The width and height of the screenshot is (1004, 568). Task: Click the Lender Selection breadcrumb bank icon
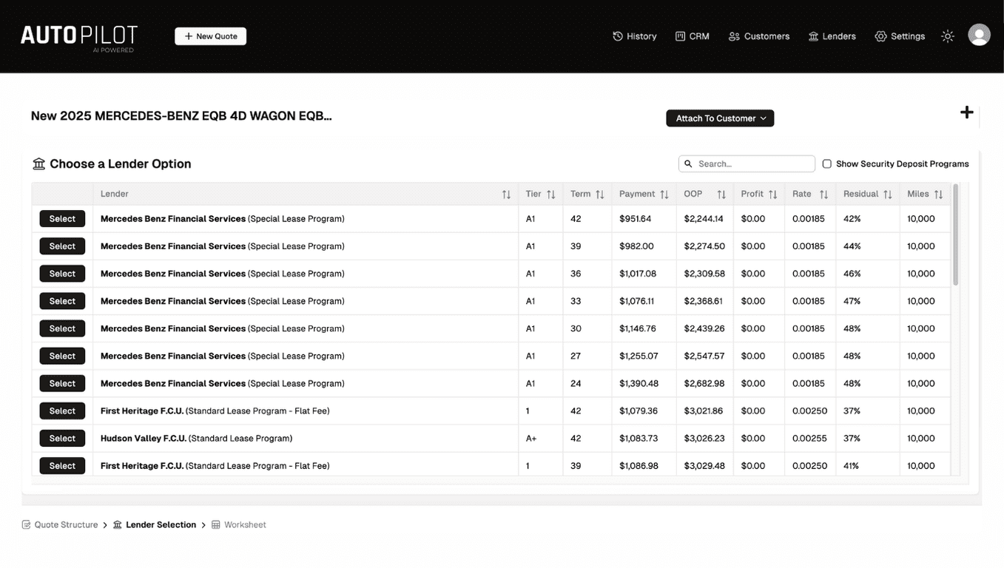[118, 524]
